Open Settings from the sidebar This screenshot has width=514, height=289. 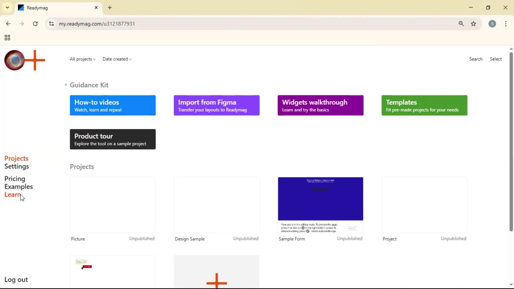tap(17, 166)
